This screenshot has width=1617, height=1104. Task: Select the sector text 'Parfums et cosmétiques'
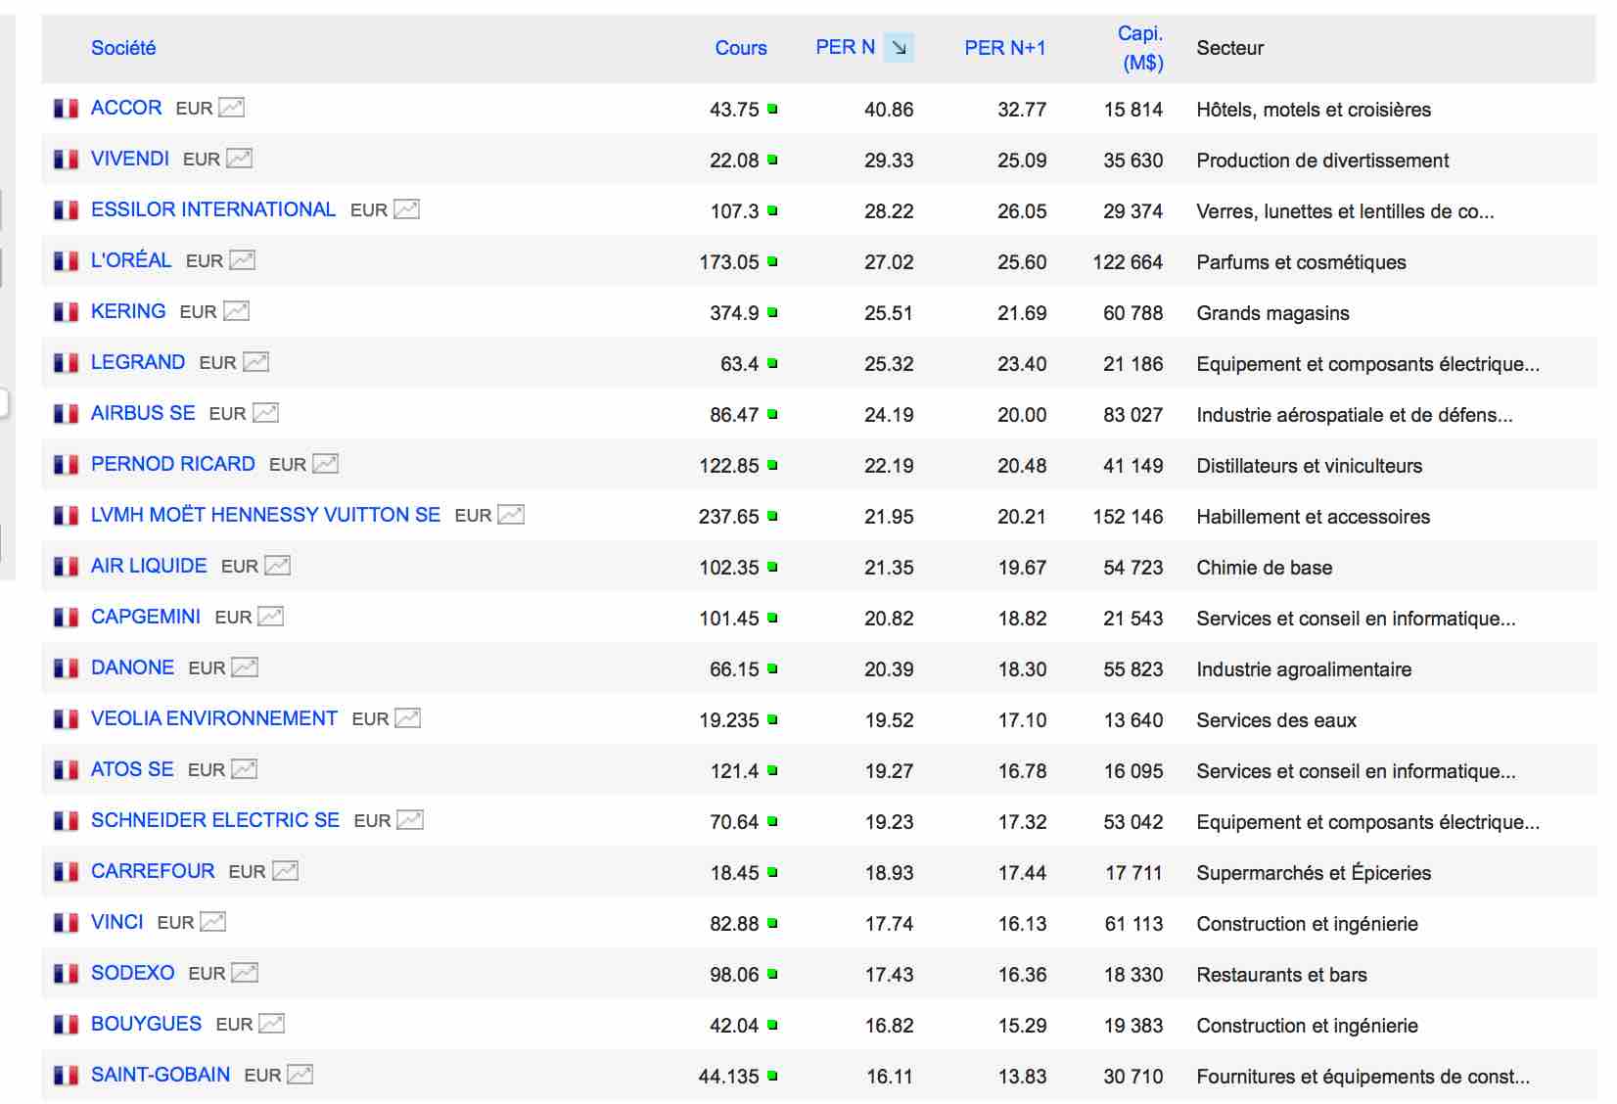pyautogui.click(x=1301, y=262)
